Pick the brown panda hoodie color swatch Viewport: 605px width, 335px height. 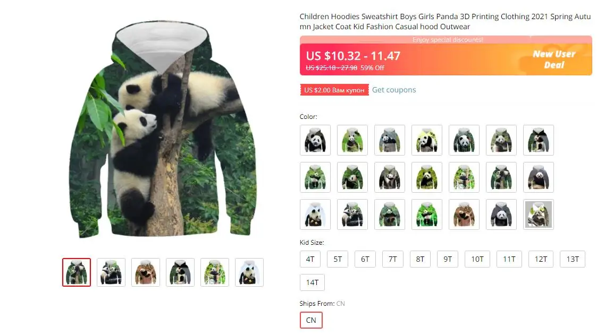click(464, 214)
